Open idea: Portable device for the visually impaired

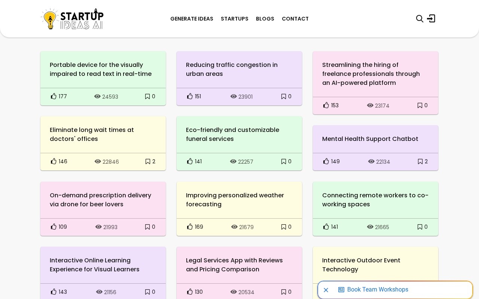(x=101, y=70)
